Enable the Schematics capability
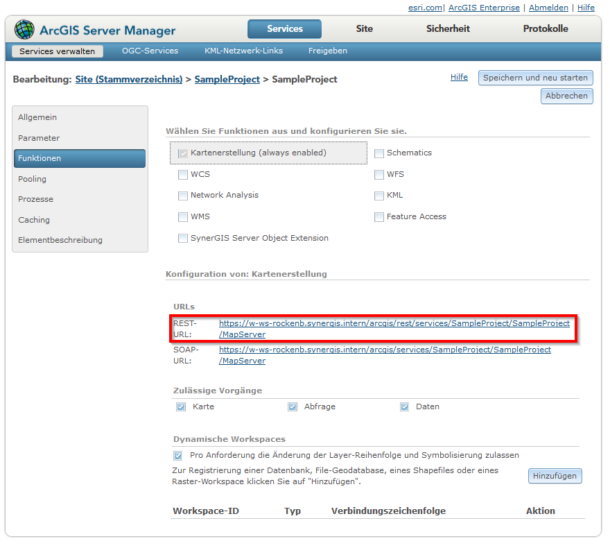 378,153
